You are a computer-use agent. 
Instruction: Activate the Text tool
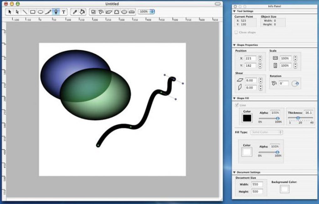click(x=64, y=12)
